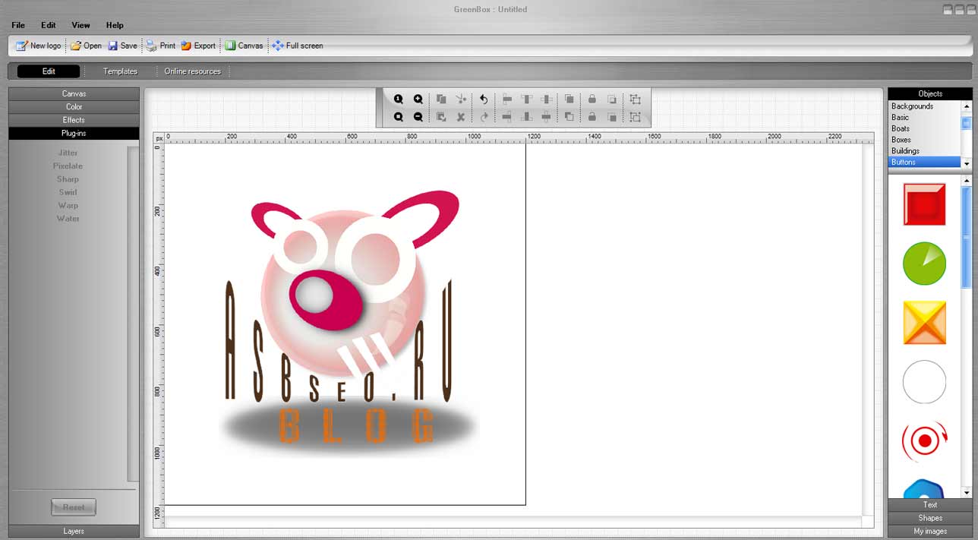978x540 pixels.
Task: Expand the Layers section at bottom
Action: 74,532
